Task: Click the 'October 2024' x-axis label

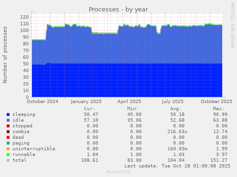Action: [42, 102]
